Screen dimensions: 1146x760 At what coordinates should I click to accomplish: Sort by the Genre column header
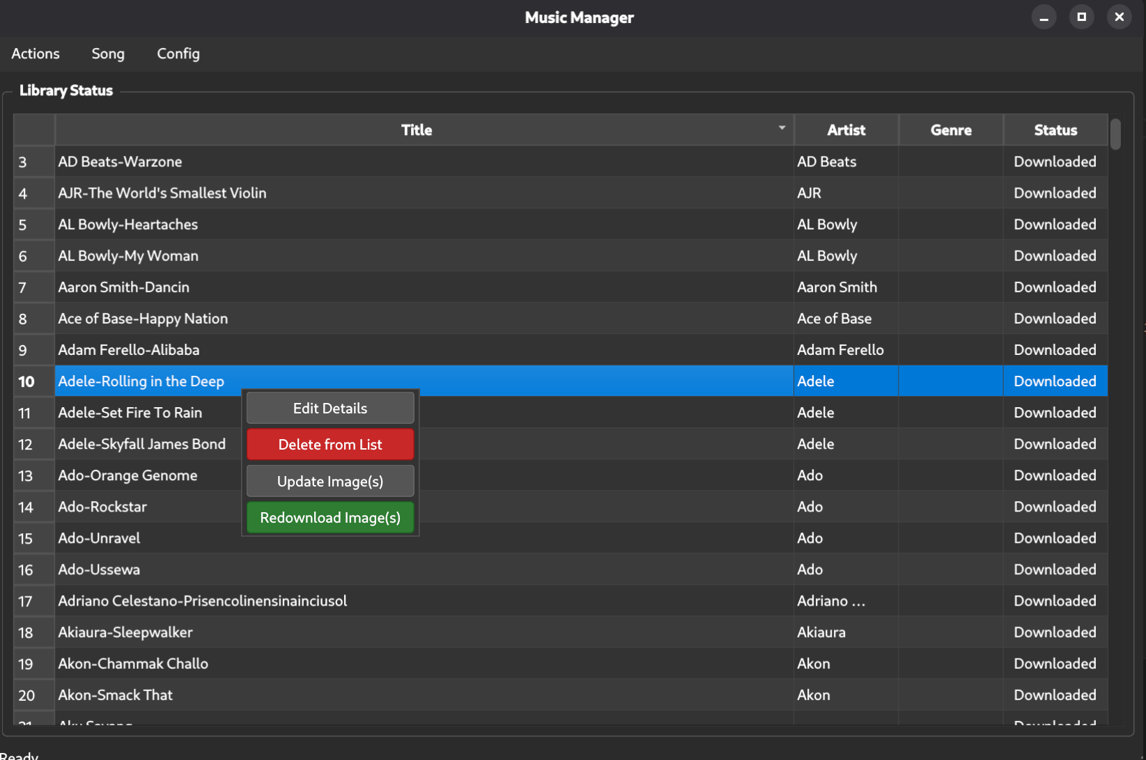(x=950, y=130)
